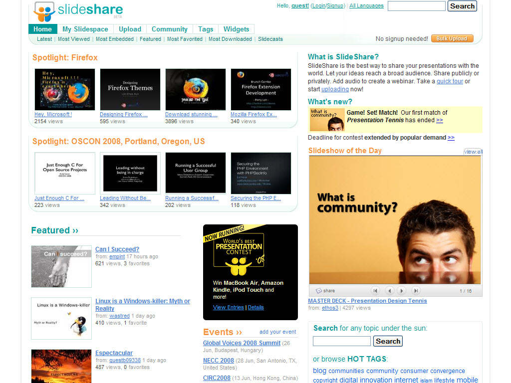
Task: Click View Entries in contest banner
Action: pyautogui.click(x=229, y=307)
